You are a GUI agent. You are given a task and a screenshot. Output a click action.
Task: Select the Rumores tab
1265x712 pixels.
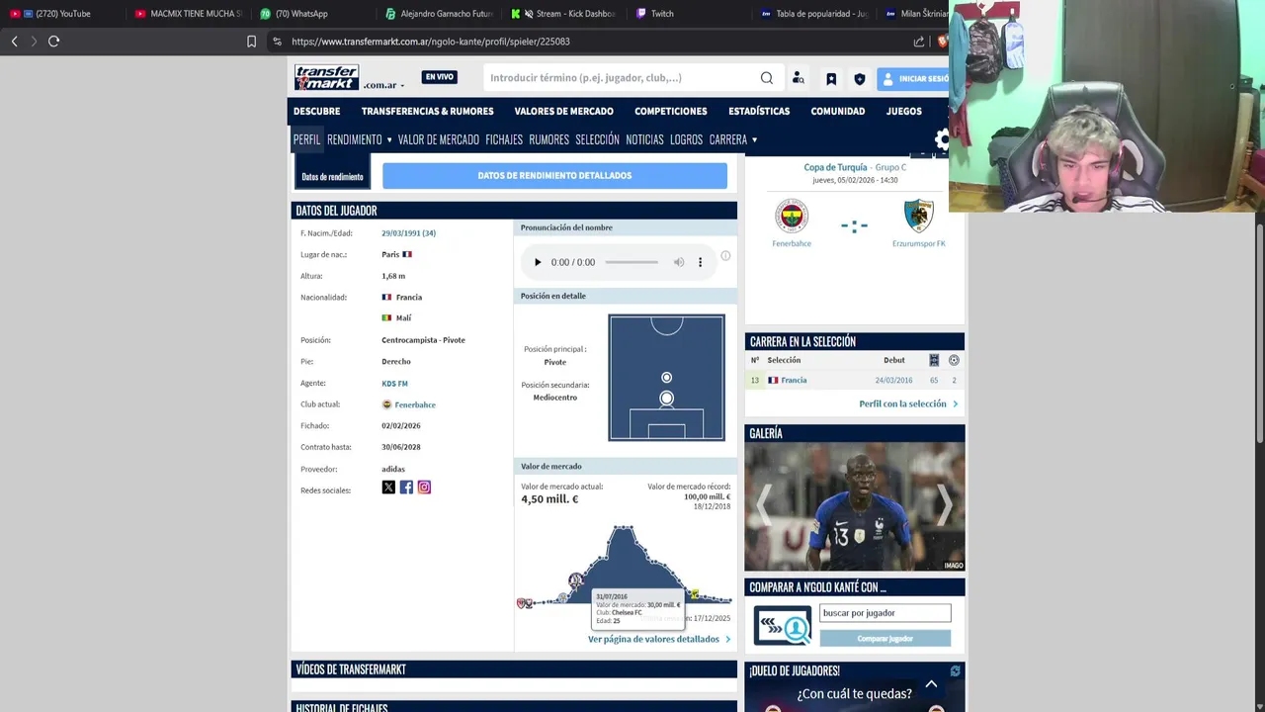[548, 139]
